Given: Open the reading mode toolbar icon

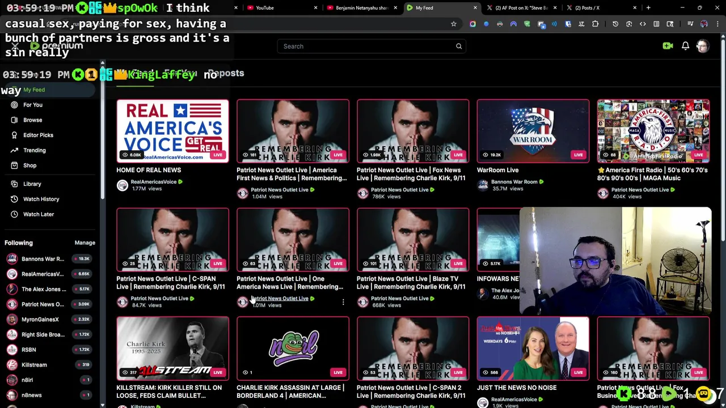Looking at the screenshot, I should pyautogui.click(x=656, y=24).
